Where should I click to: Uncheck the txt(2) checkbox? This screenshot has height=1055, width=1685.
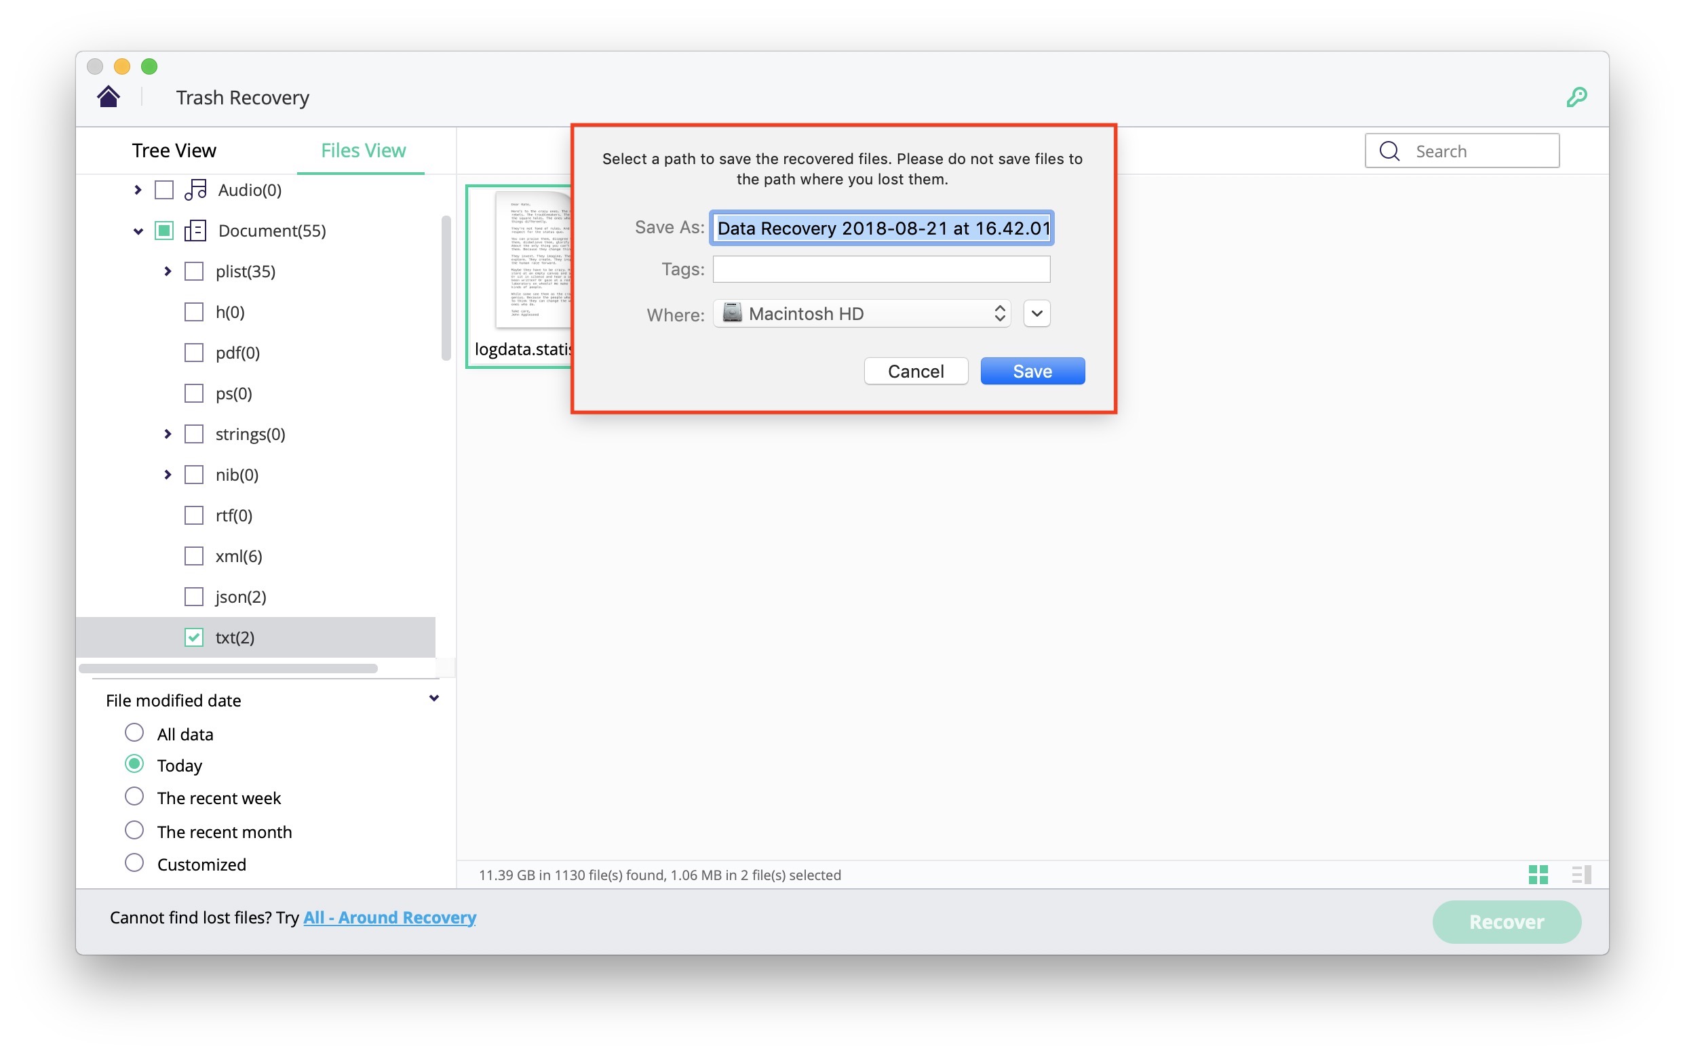point(193,637)
